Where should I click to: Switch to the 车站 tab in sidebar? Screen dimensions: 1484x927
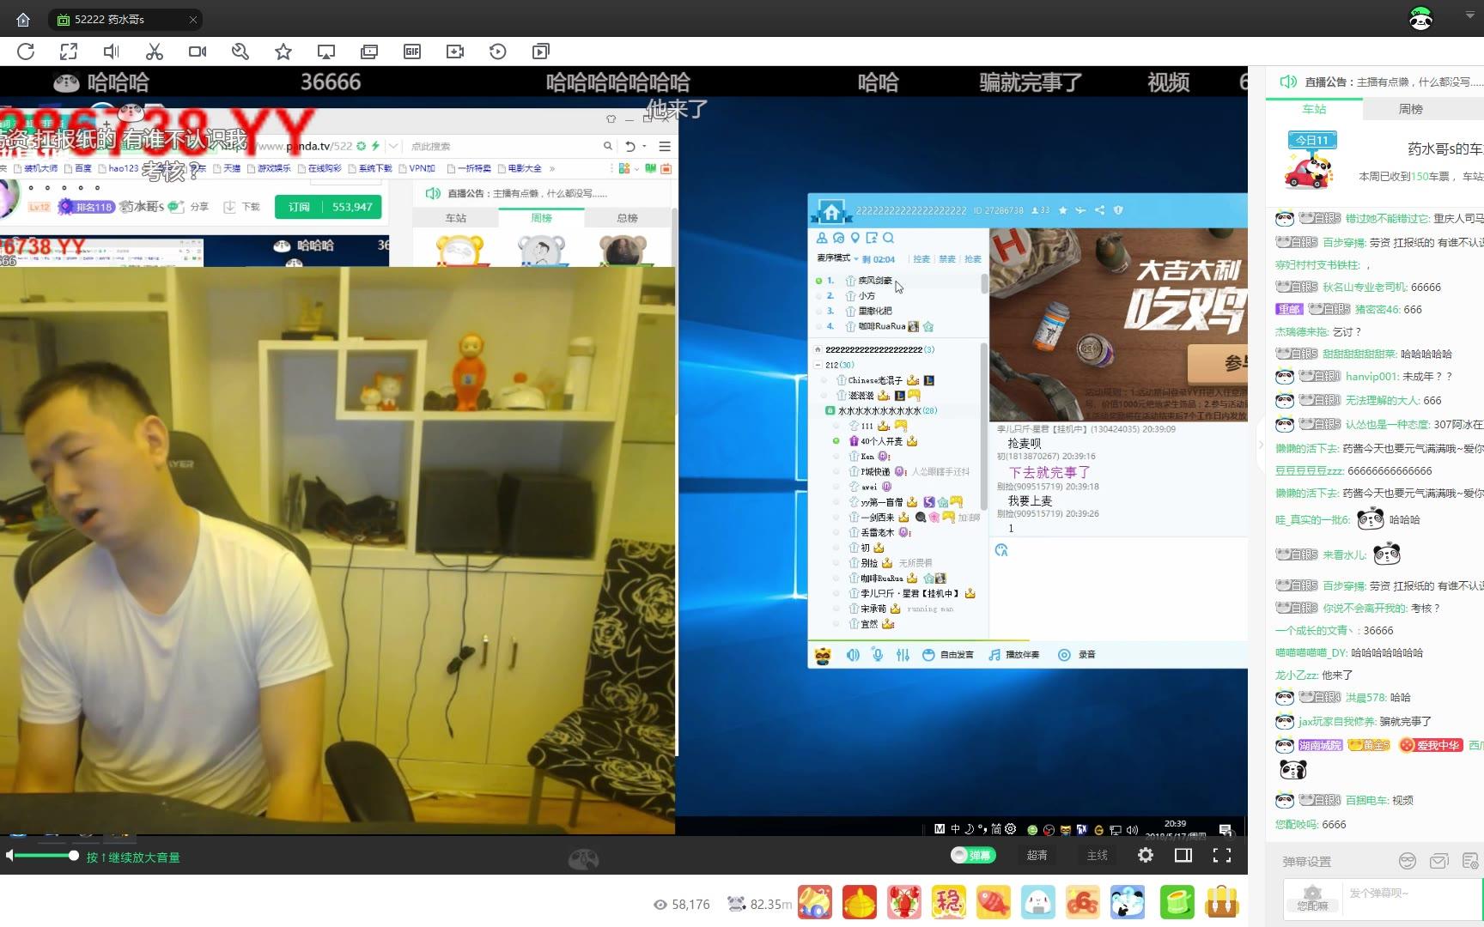[x=1314, y=109]
